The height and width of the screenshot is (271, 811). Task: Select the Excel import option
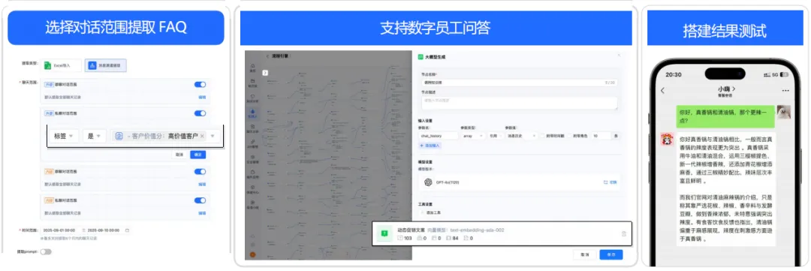(x=62, y=65)
